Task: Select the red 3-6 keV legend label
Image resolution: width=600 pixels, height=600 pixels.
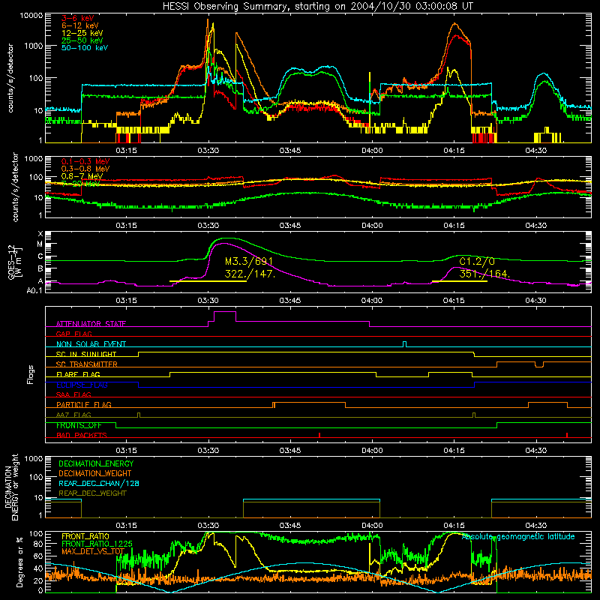Action: [78, 18]
